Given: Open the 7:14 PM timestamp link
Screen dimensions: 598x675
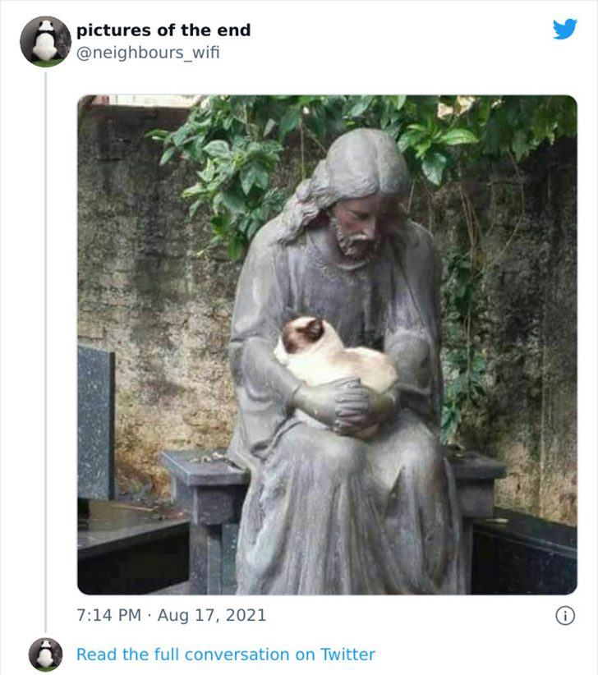Looking at the screenshot, I should [108, 615].
